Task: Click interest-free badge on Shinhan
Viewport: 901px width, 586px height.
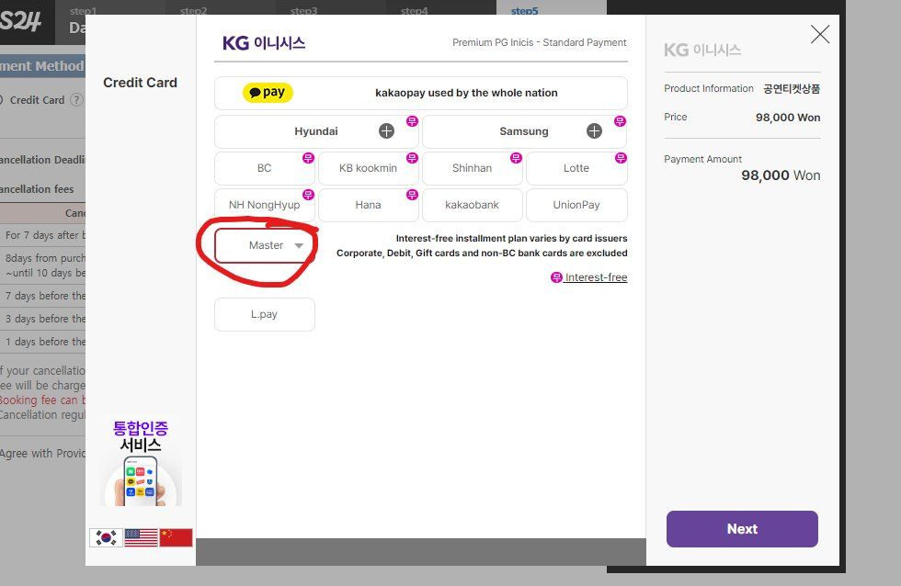Action: (516, 158)
